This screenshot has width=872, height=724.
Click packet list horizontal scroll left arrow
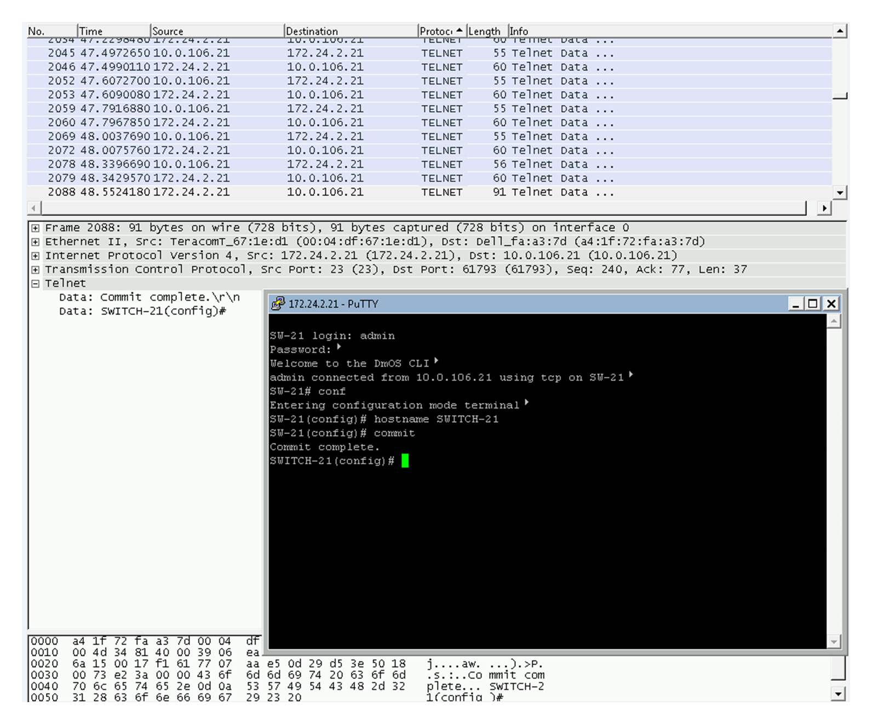pos(34,208)
